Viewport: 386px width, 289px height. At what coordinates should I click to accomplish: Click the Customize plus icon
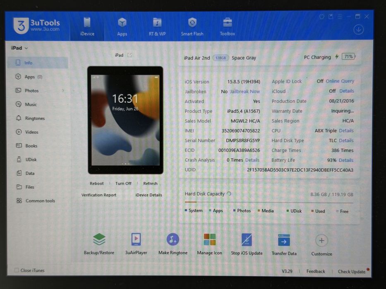(x=321, y=240)
